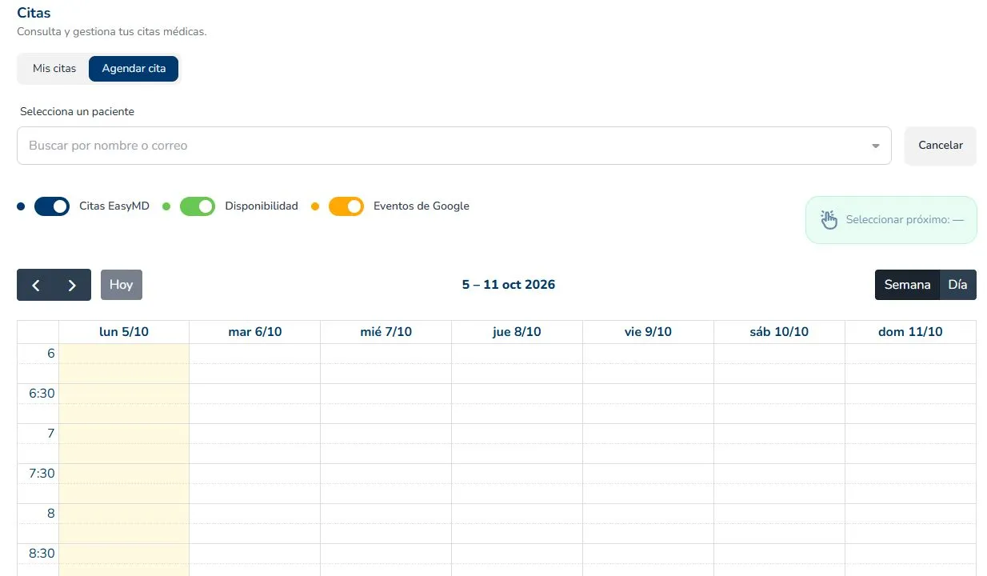Click the 8 time label
The image size is (987, 576).
[x=51, y=514]
